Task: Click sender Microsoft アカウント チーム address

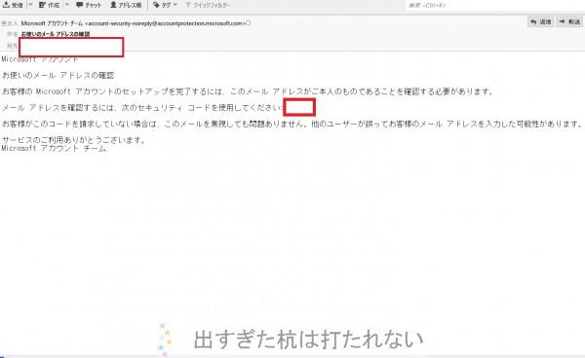Action: [x=134, y=23]
